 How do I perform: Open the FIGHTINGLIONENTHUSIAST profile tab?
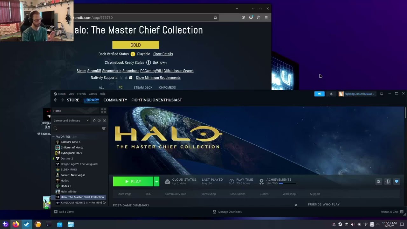(x=156, y=100)
